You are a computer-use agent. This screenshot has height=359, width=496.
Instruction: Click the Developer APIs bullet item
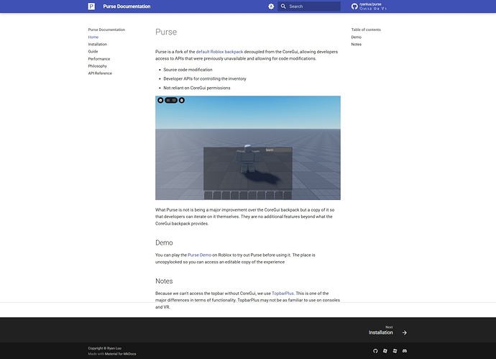[x=205, y=79]
